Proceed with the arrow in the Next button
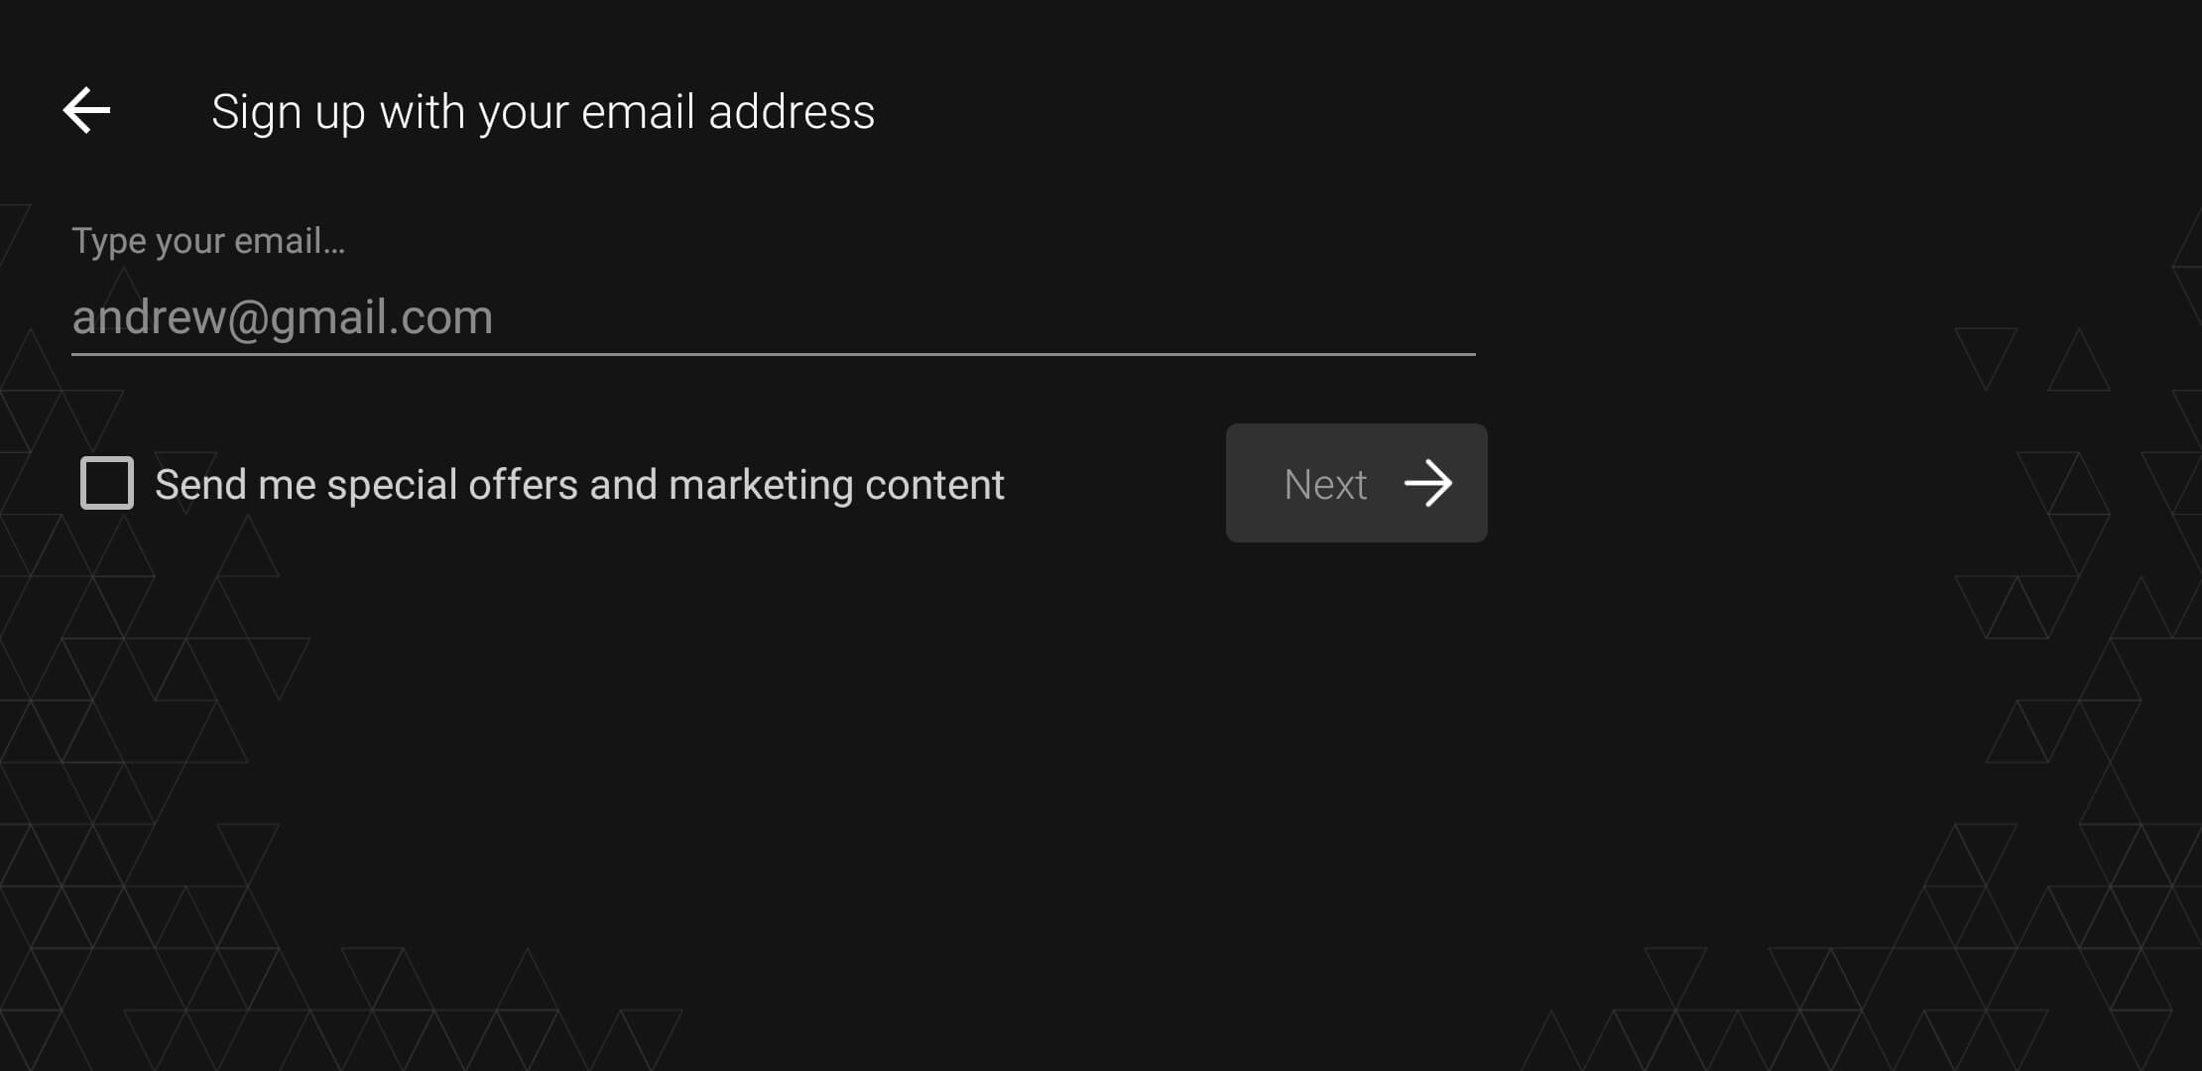 tap(1428, 483)
